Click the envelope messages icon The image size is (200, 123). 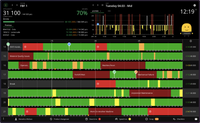pyautogui.click(x=196, y=119)
